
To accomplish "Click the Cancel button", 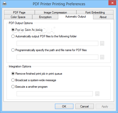I will point(84,106).
